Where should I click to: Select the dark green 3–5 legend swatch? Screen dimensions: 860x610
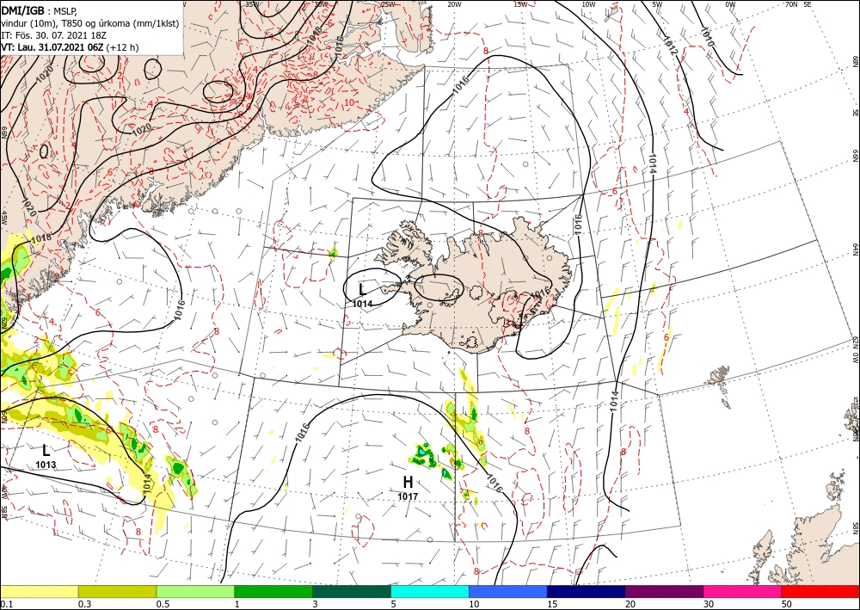(x=352, y=591)
